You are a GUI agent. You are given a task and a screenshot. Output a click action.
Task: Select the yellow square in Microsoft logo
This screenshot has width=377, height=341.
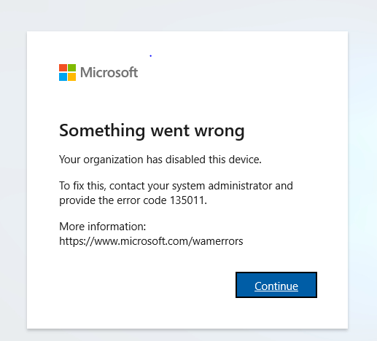tap(71, 77)
